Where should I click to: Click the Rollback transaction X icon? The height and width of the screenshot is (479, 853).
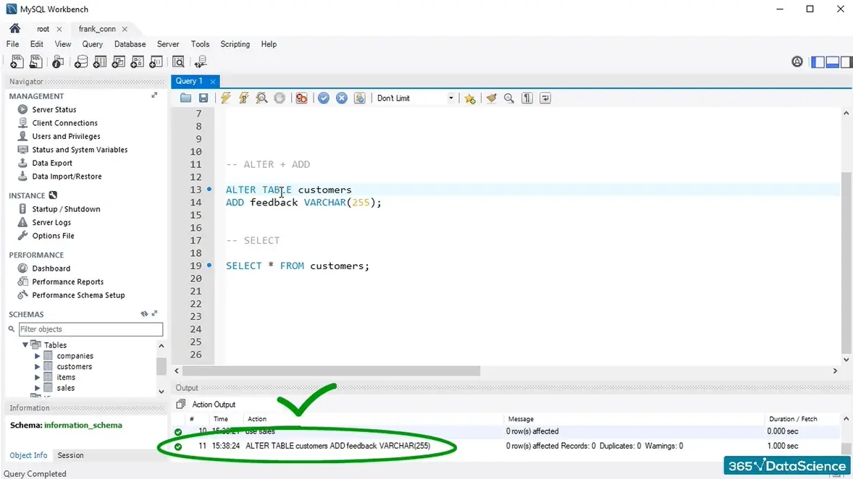342,98
